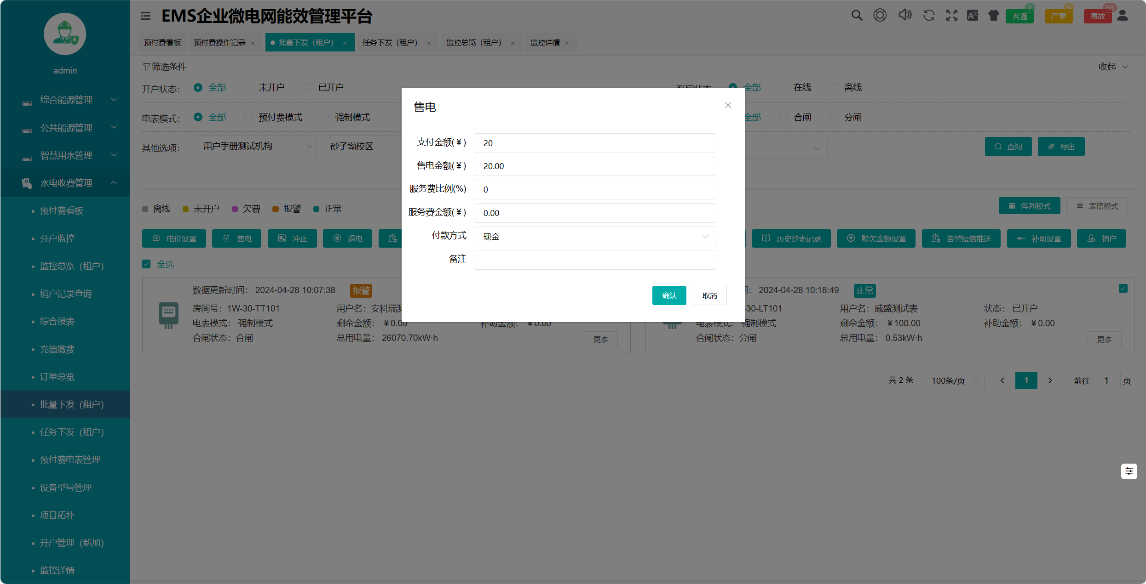This screenshot has height=584, width=1146.
Task: Click the search magnifier icon in header
Action: coord(856,15)
